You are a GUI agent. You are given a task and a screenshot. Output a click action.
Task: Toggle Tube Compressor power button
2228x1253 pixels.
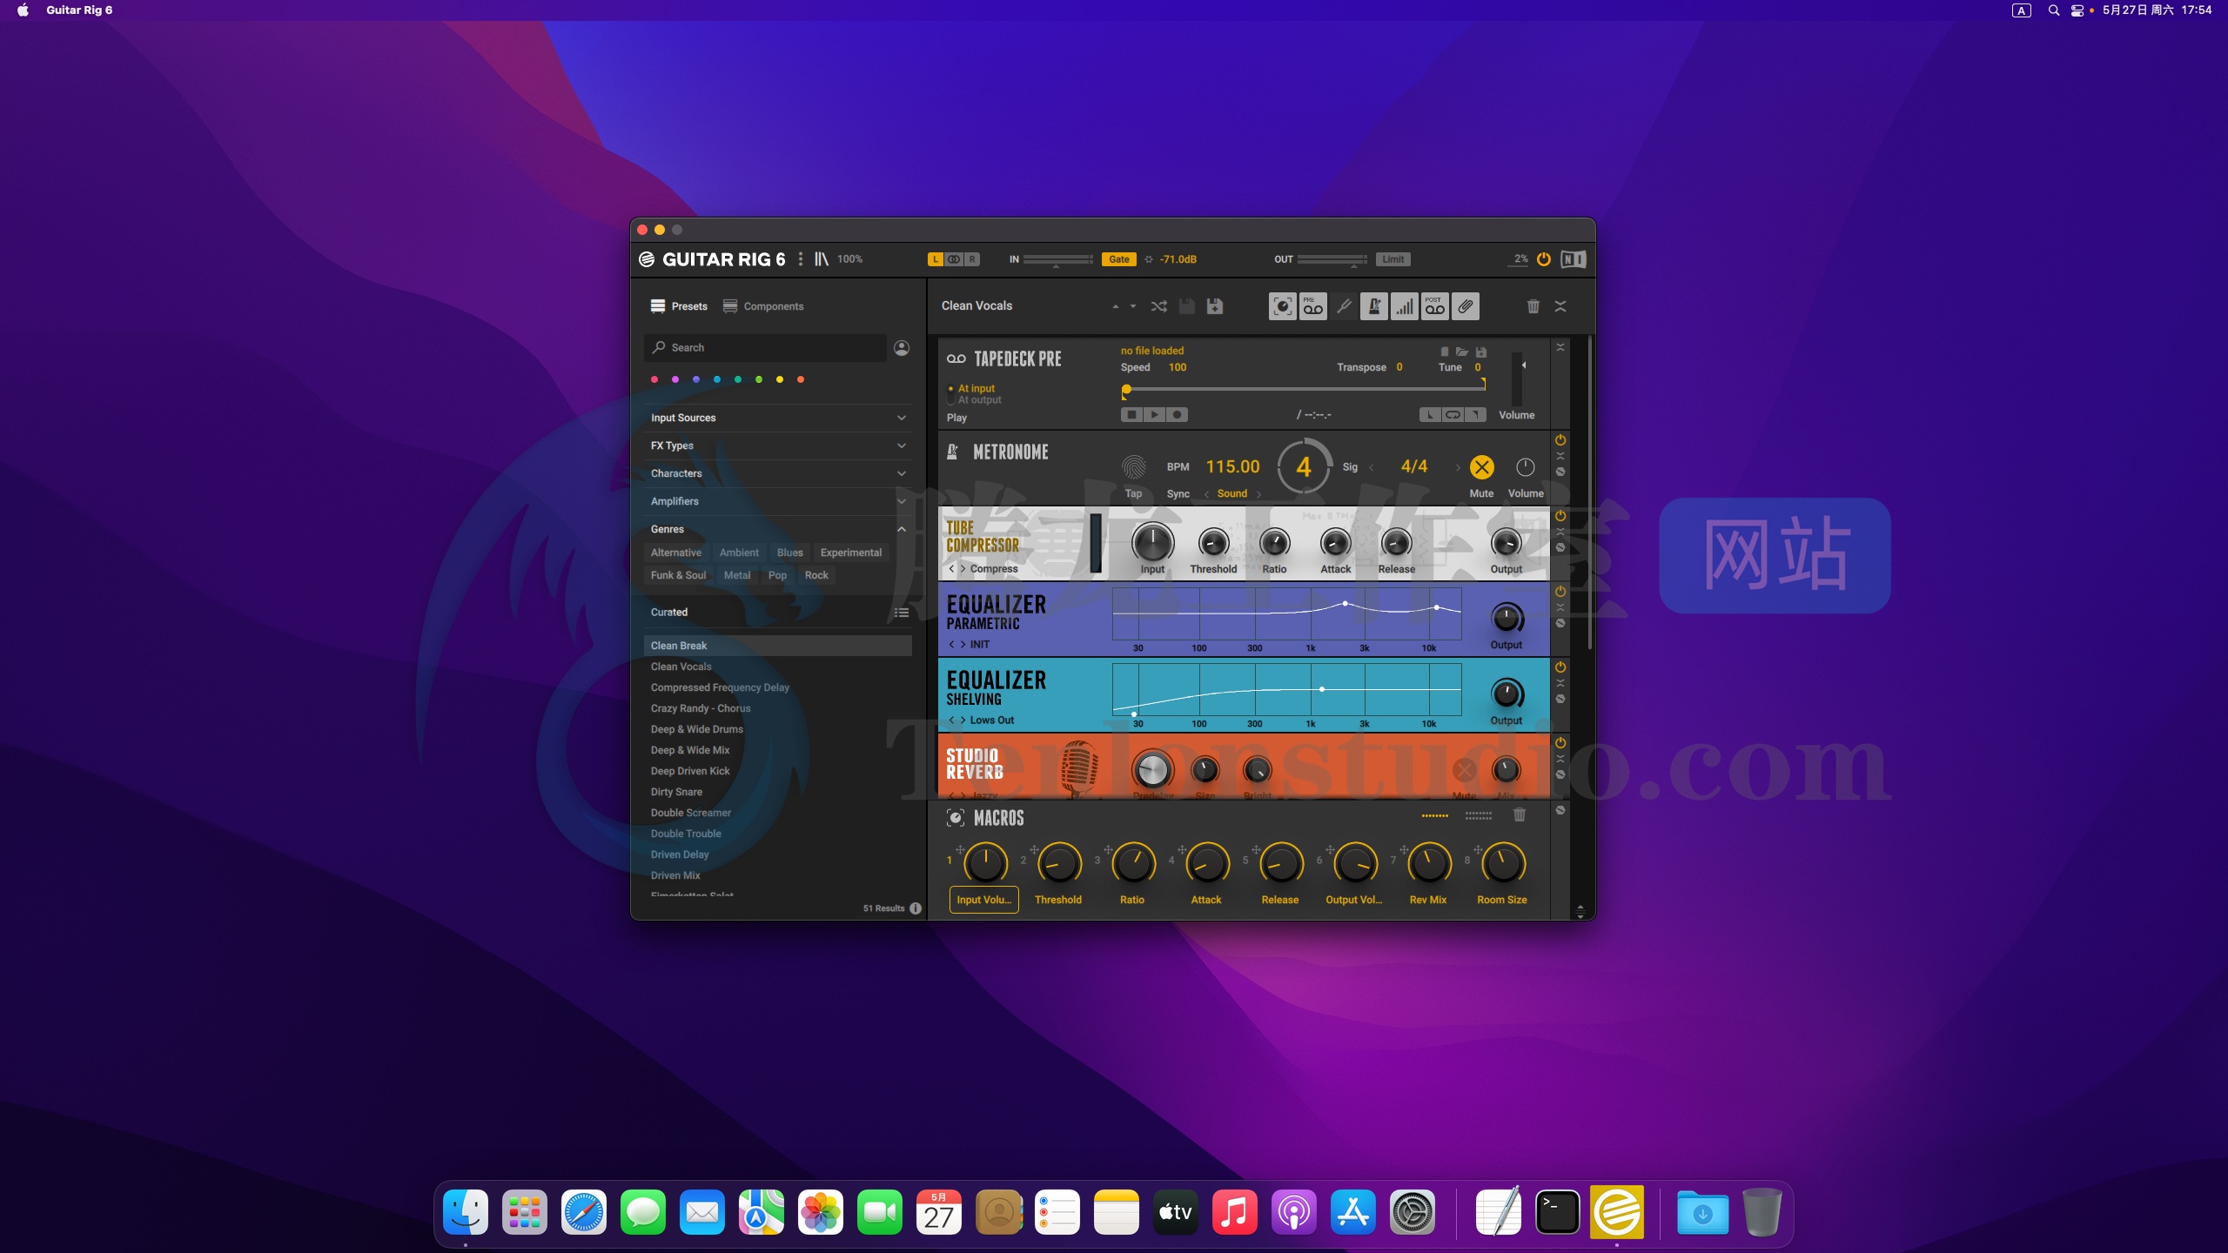point(1560,516)
